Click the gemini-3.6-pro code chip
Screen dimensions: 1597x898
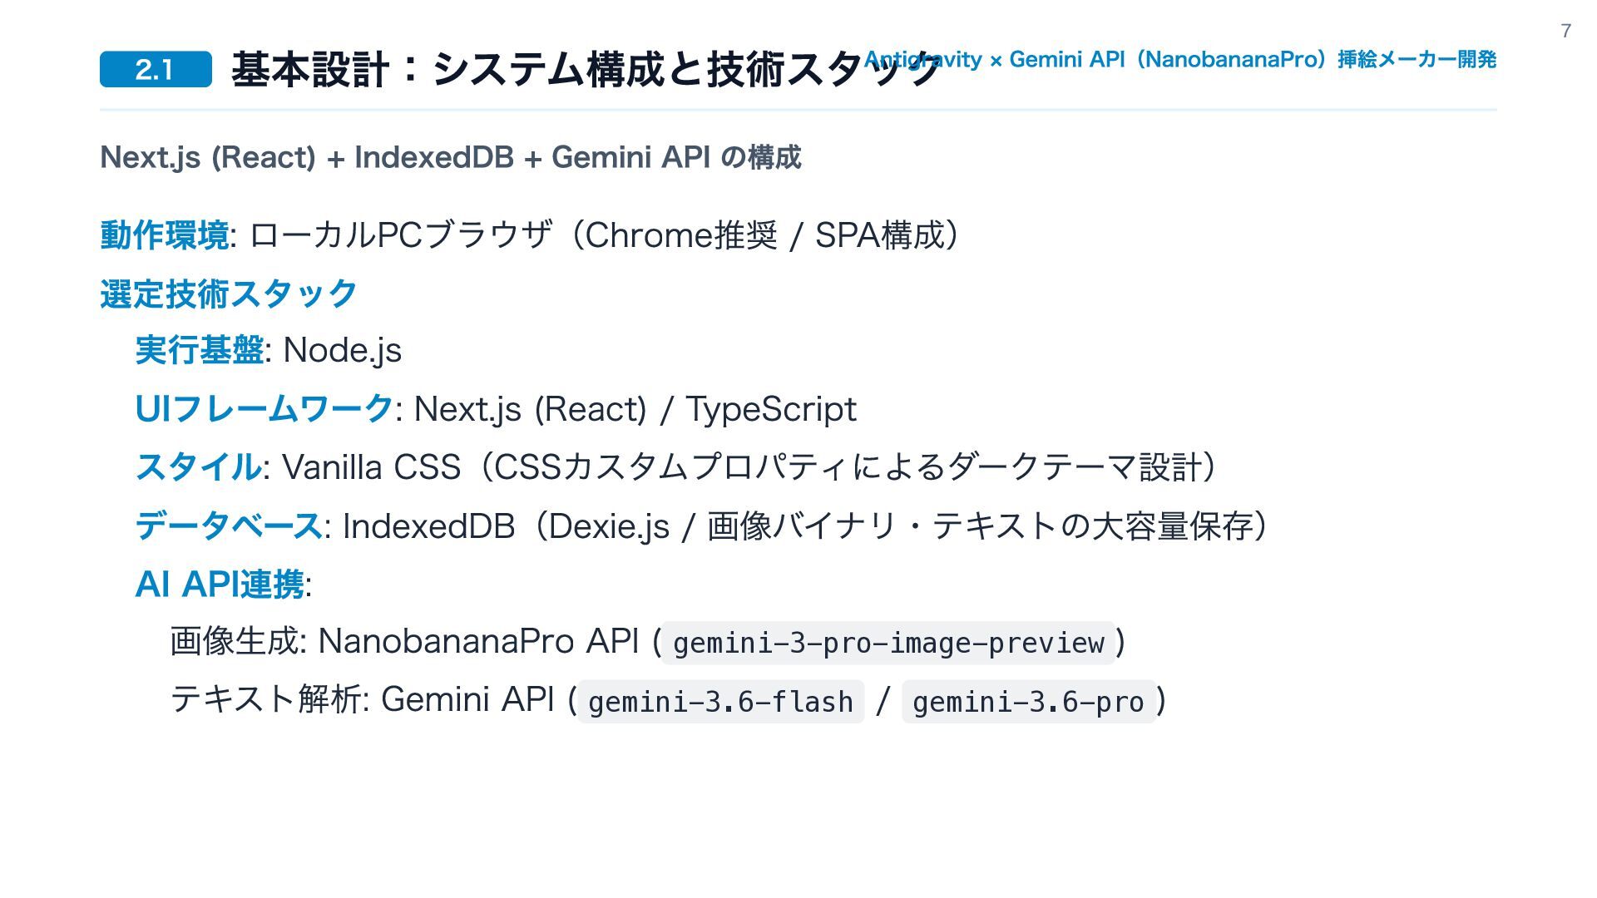(x=1029, y=702)
